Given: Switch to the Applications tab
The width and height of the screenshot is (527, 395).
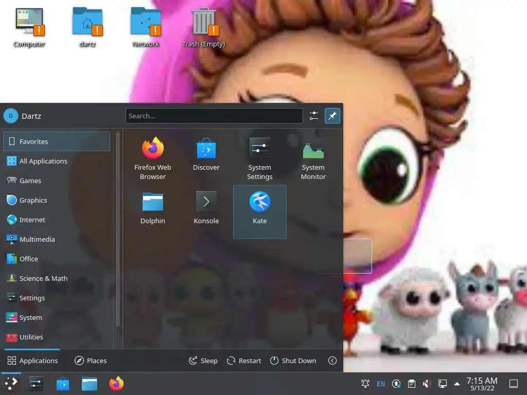Looking at the screenshot, I should (32, 361).
